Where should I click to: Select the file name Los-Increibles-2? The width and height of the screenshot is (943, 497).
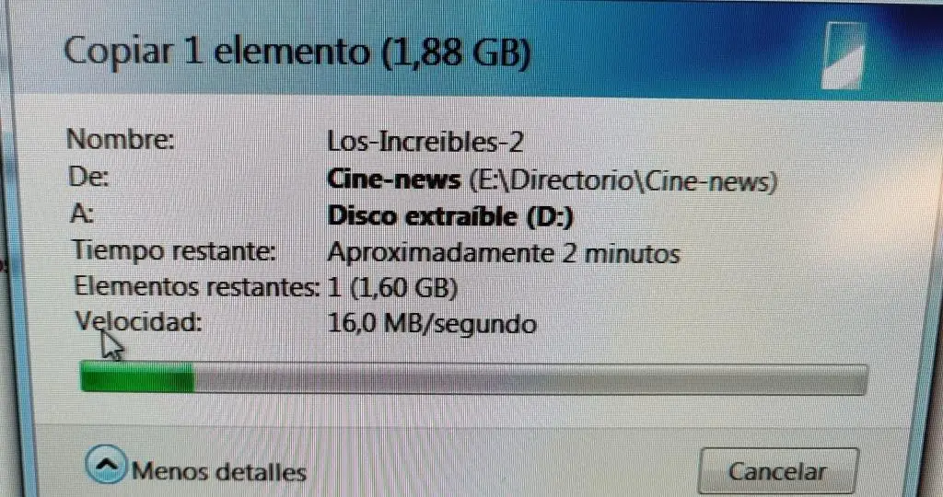click(425, 143)
